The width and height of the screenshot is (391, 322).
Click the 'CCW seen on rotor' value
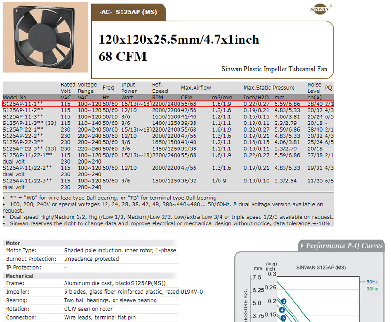88,309
